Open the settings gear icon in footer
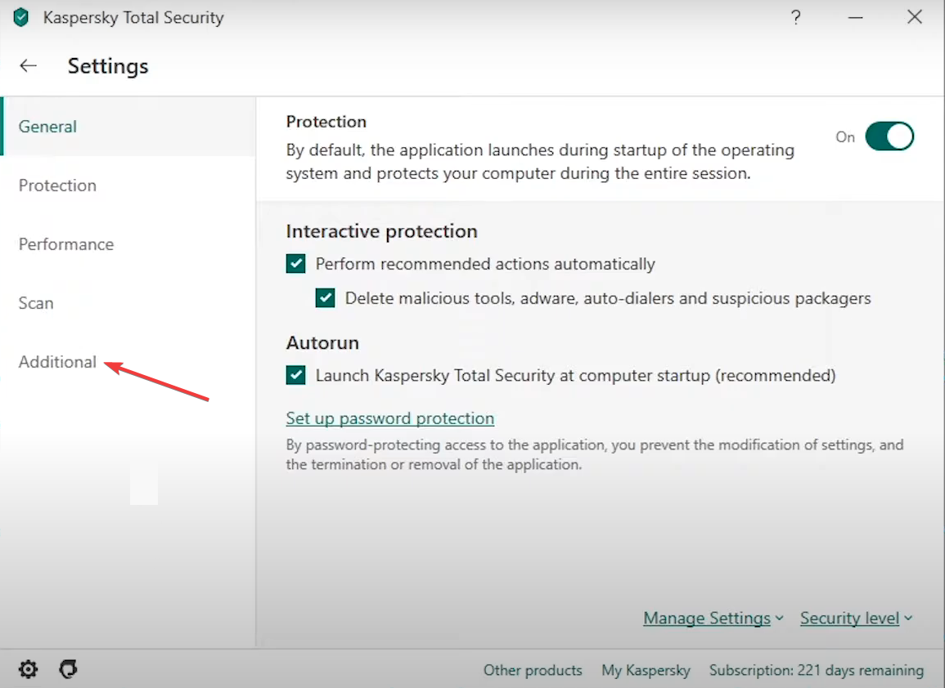Viewport: 945px width, 688px height. 28,668
